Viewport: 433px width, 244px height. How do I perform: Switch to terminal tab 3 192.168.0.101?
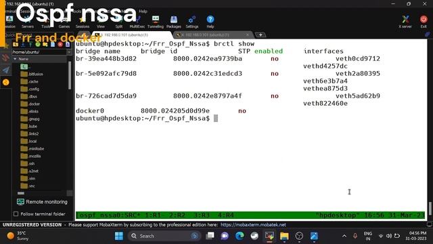click(x=132, y=35)
